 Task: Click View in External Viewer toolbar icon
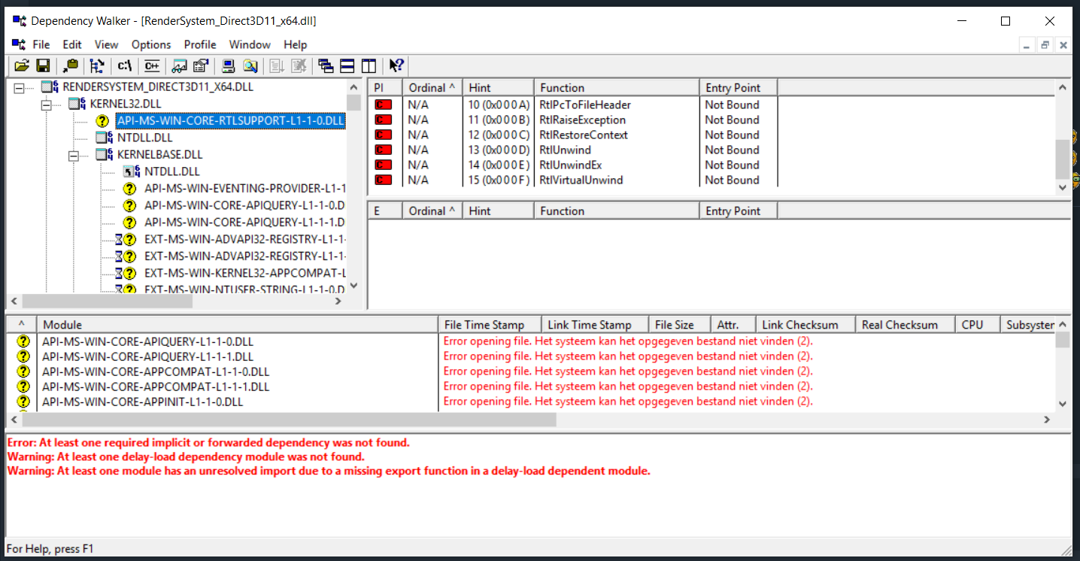(180, 66)
